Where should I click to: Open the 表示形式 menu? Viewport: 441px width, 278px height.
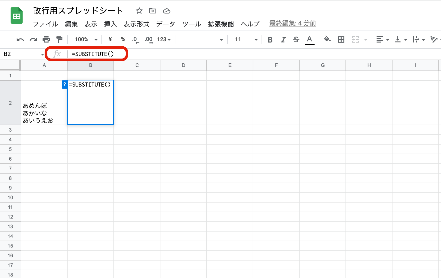[137, 24]
